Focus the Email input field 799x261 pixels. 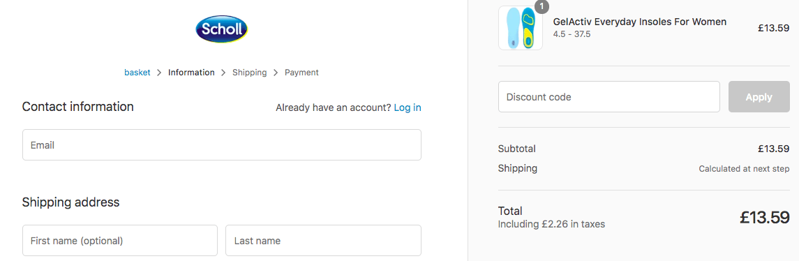tap(222, 144)
